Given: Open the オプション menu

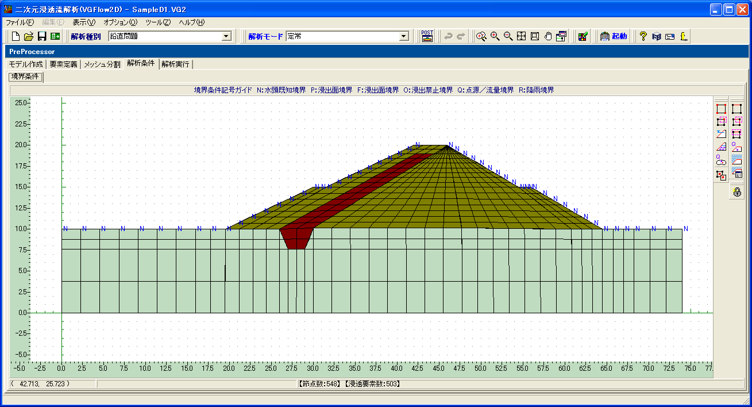Looking at the screenshot, I should click(x=120, y=22).
